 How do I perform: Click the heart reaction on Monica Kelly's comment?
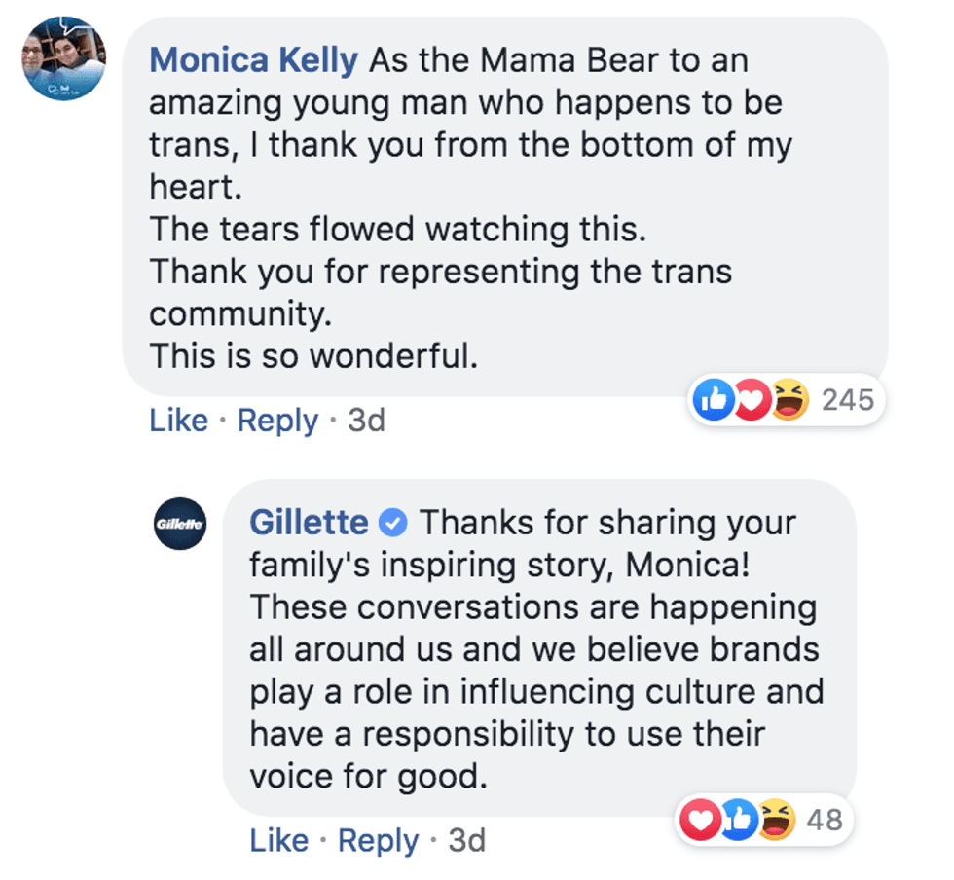coord(752,400)
